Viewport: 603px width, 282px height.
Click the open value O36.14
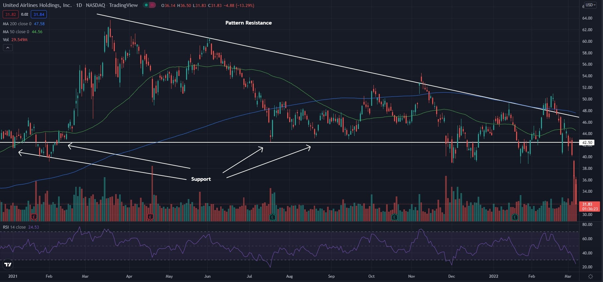point(168,6)
